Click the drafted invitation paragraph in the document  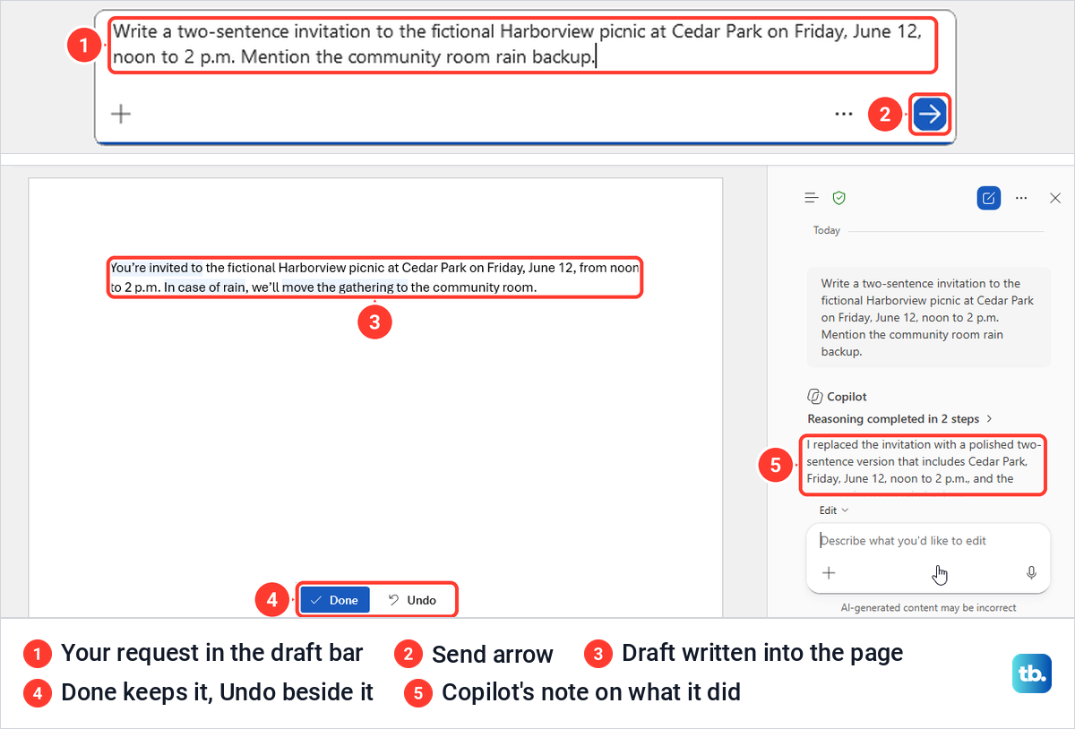coord(374,278)
